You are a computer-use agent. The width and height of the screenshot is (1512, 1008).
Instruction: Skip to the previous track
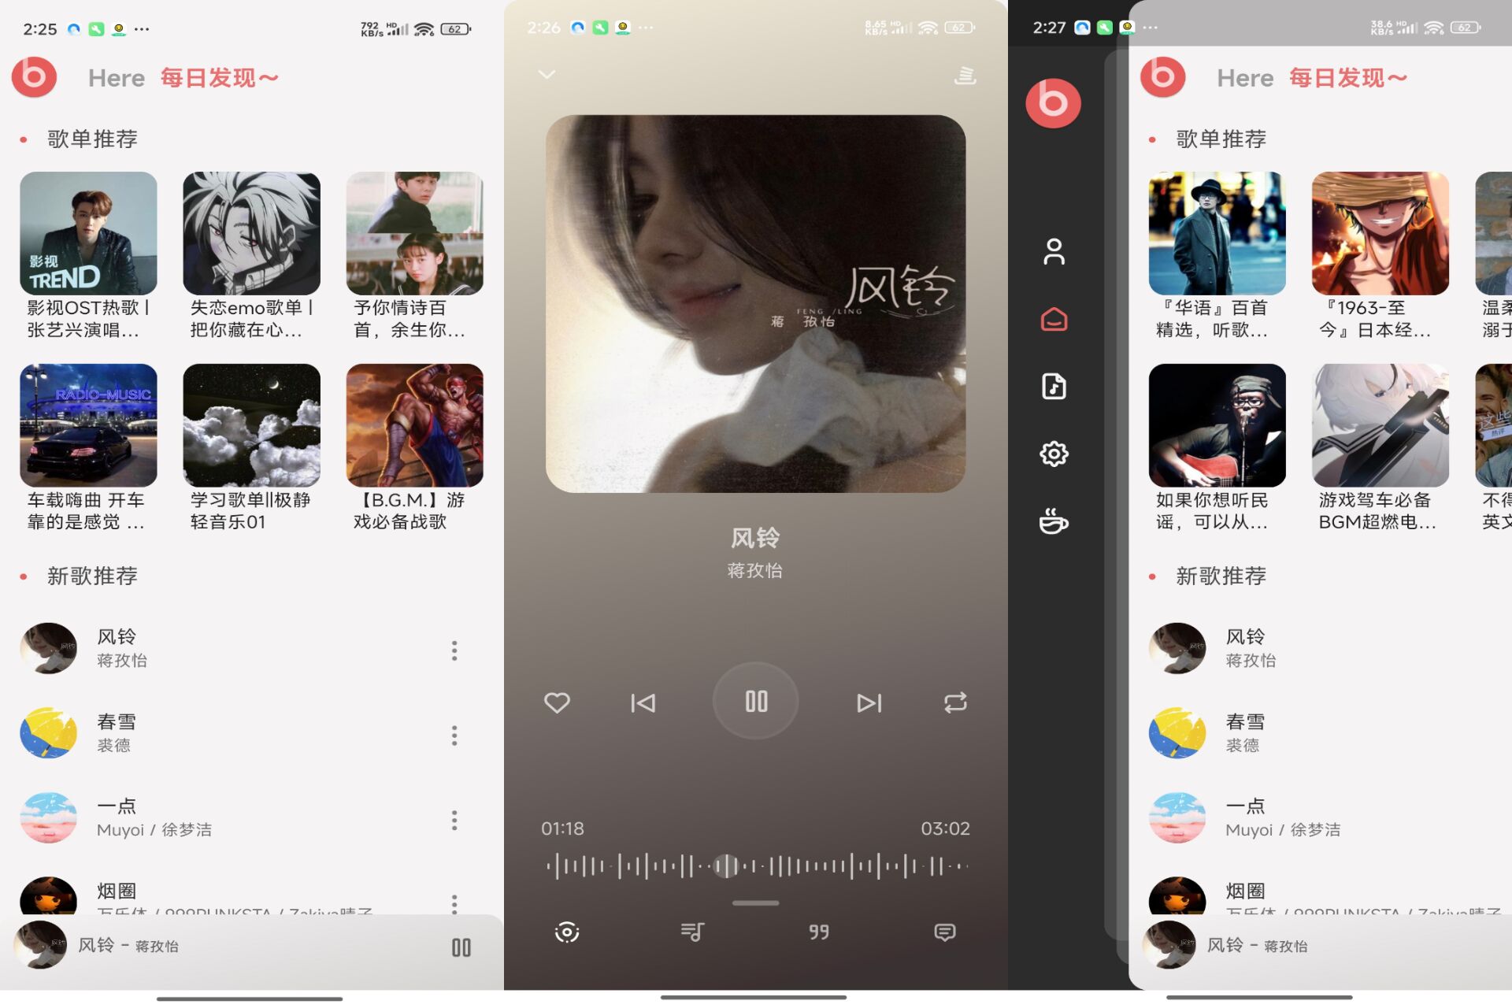tap(643, 702)
